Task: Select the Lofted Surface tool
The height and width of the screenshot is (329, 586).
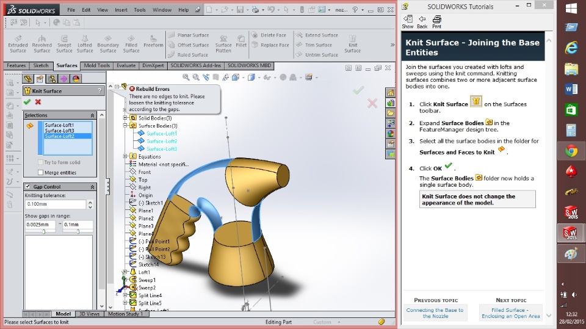Action: (x=85, y=44)
